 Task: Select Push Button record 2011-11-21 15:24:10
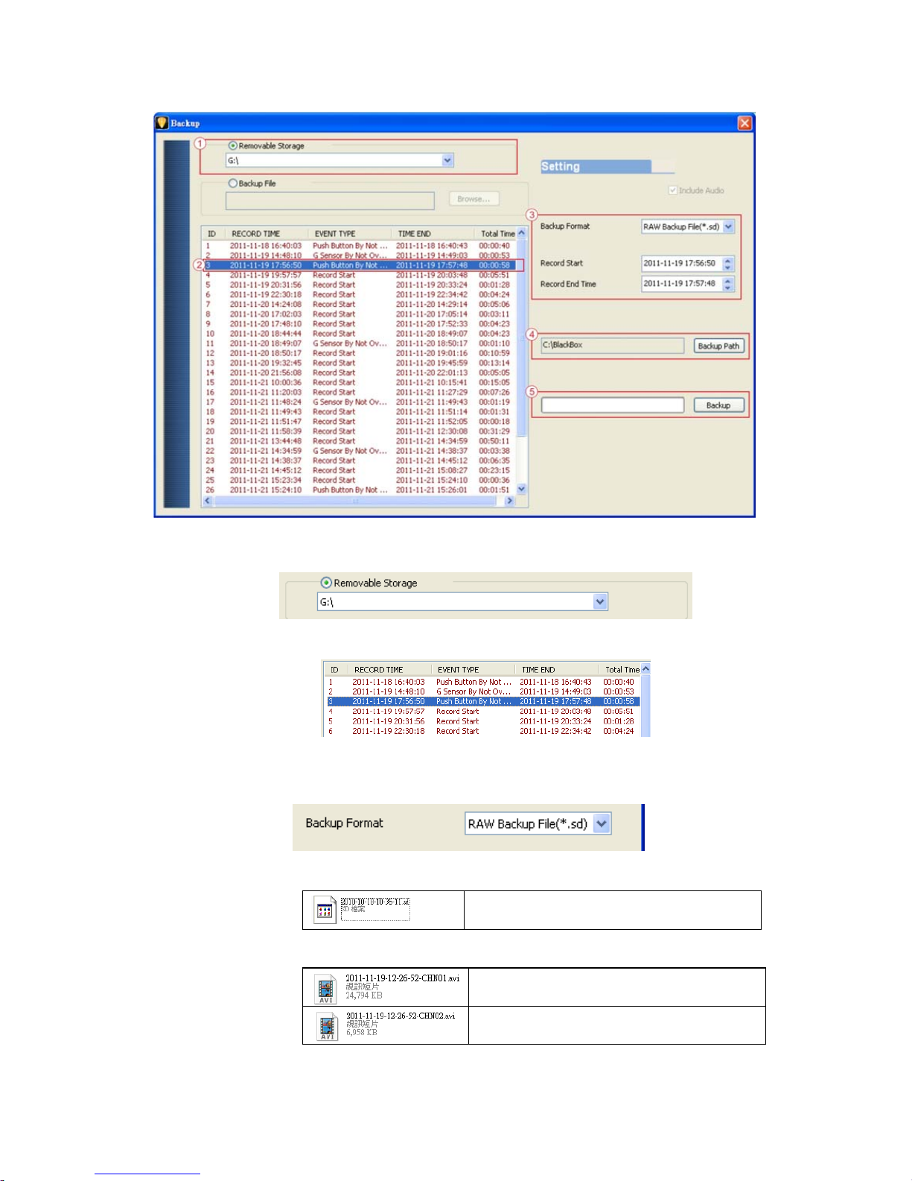[x=360, y=490]
